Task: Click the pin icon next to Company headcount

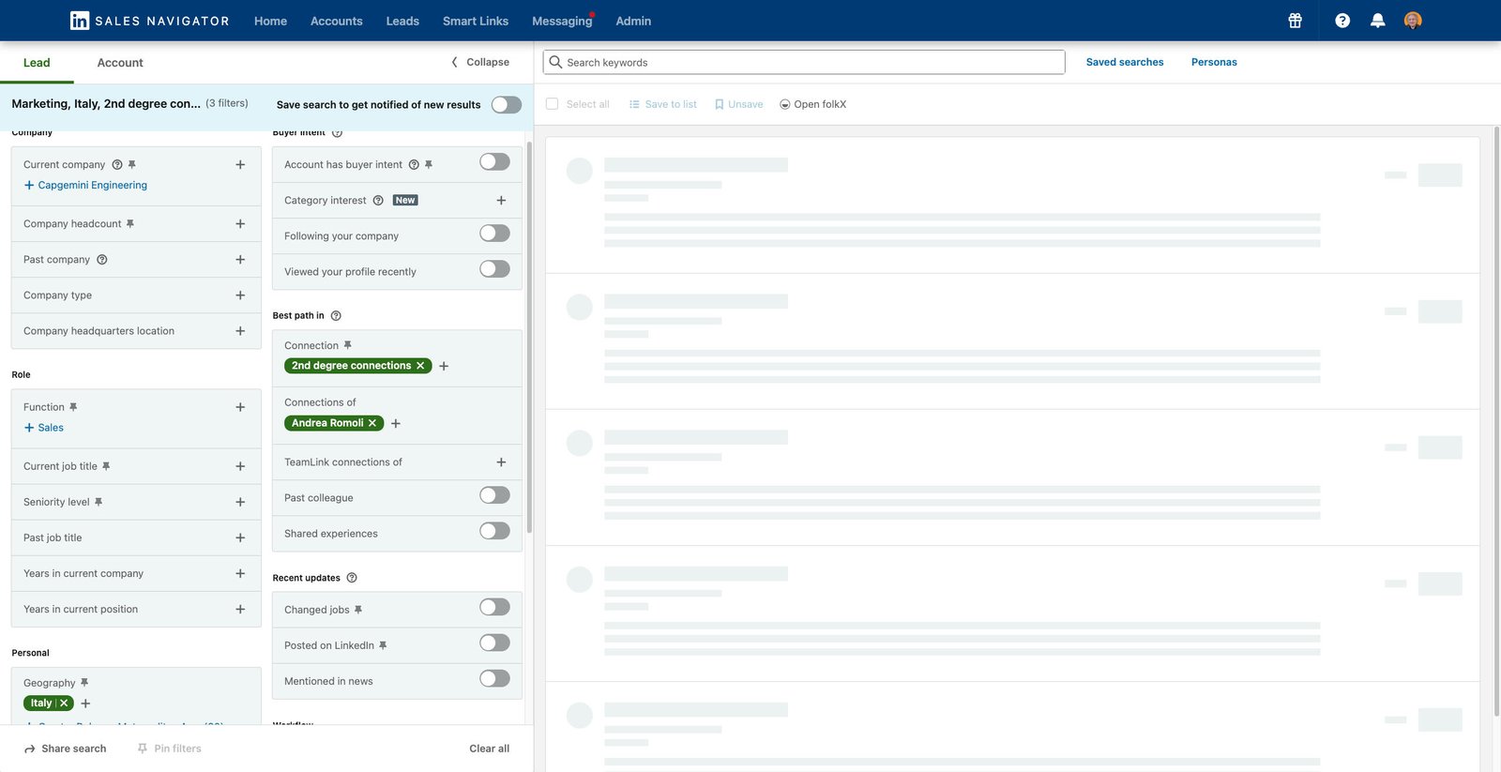Action: (x=130, y=224)
